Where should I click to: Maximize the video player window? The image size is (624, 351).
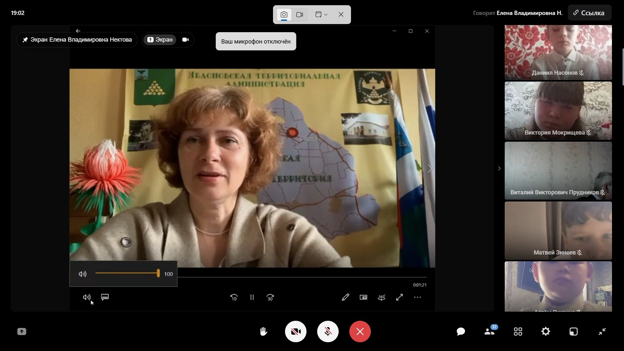[410, 31]
